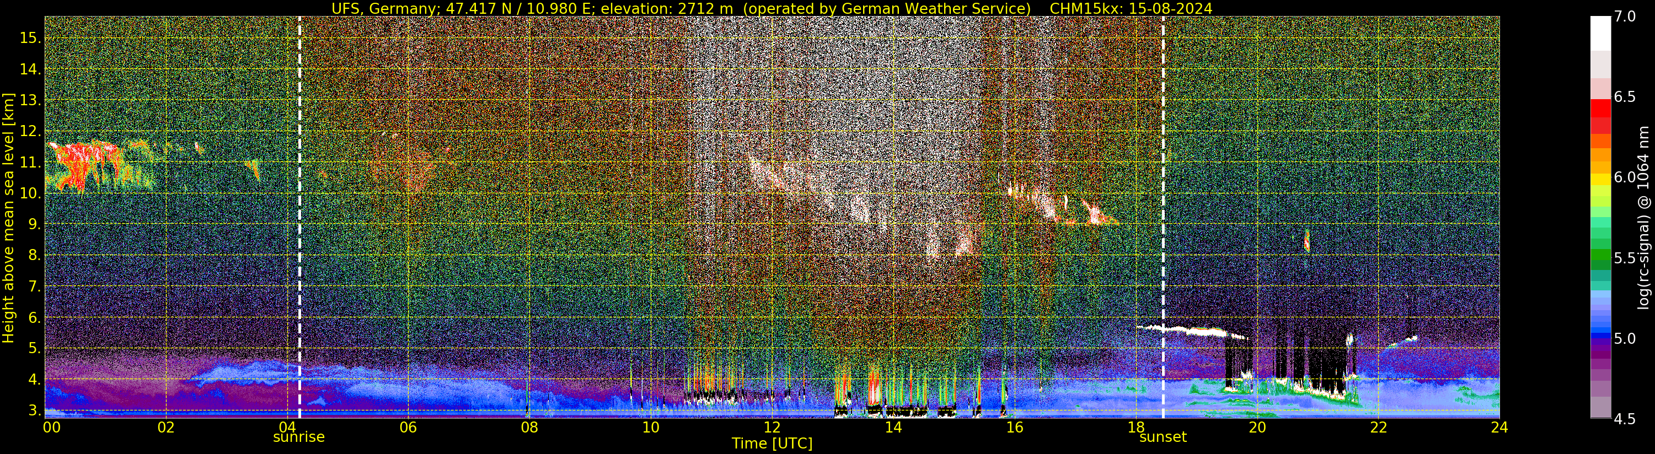Screen dimensions: 1655x454
Task: Click the colorbar value '6.5'
Action: [x=1625, y=97]
